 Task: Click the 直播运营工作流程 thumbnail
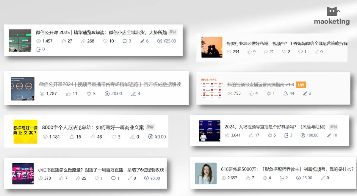pos(212,88)
